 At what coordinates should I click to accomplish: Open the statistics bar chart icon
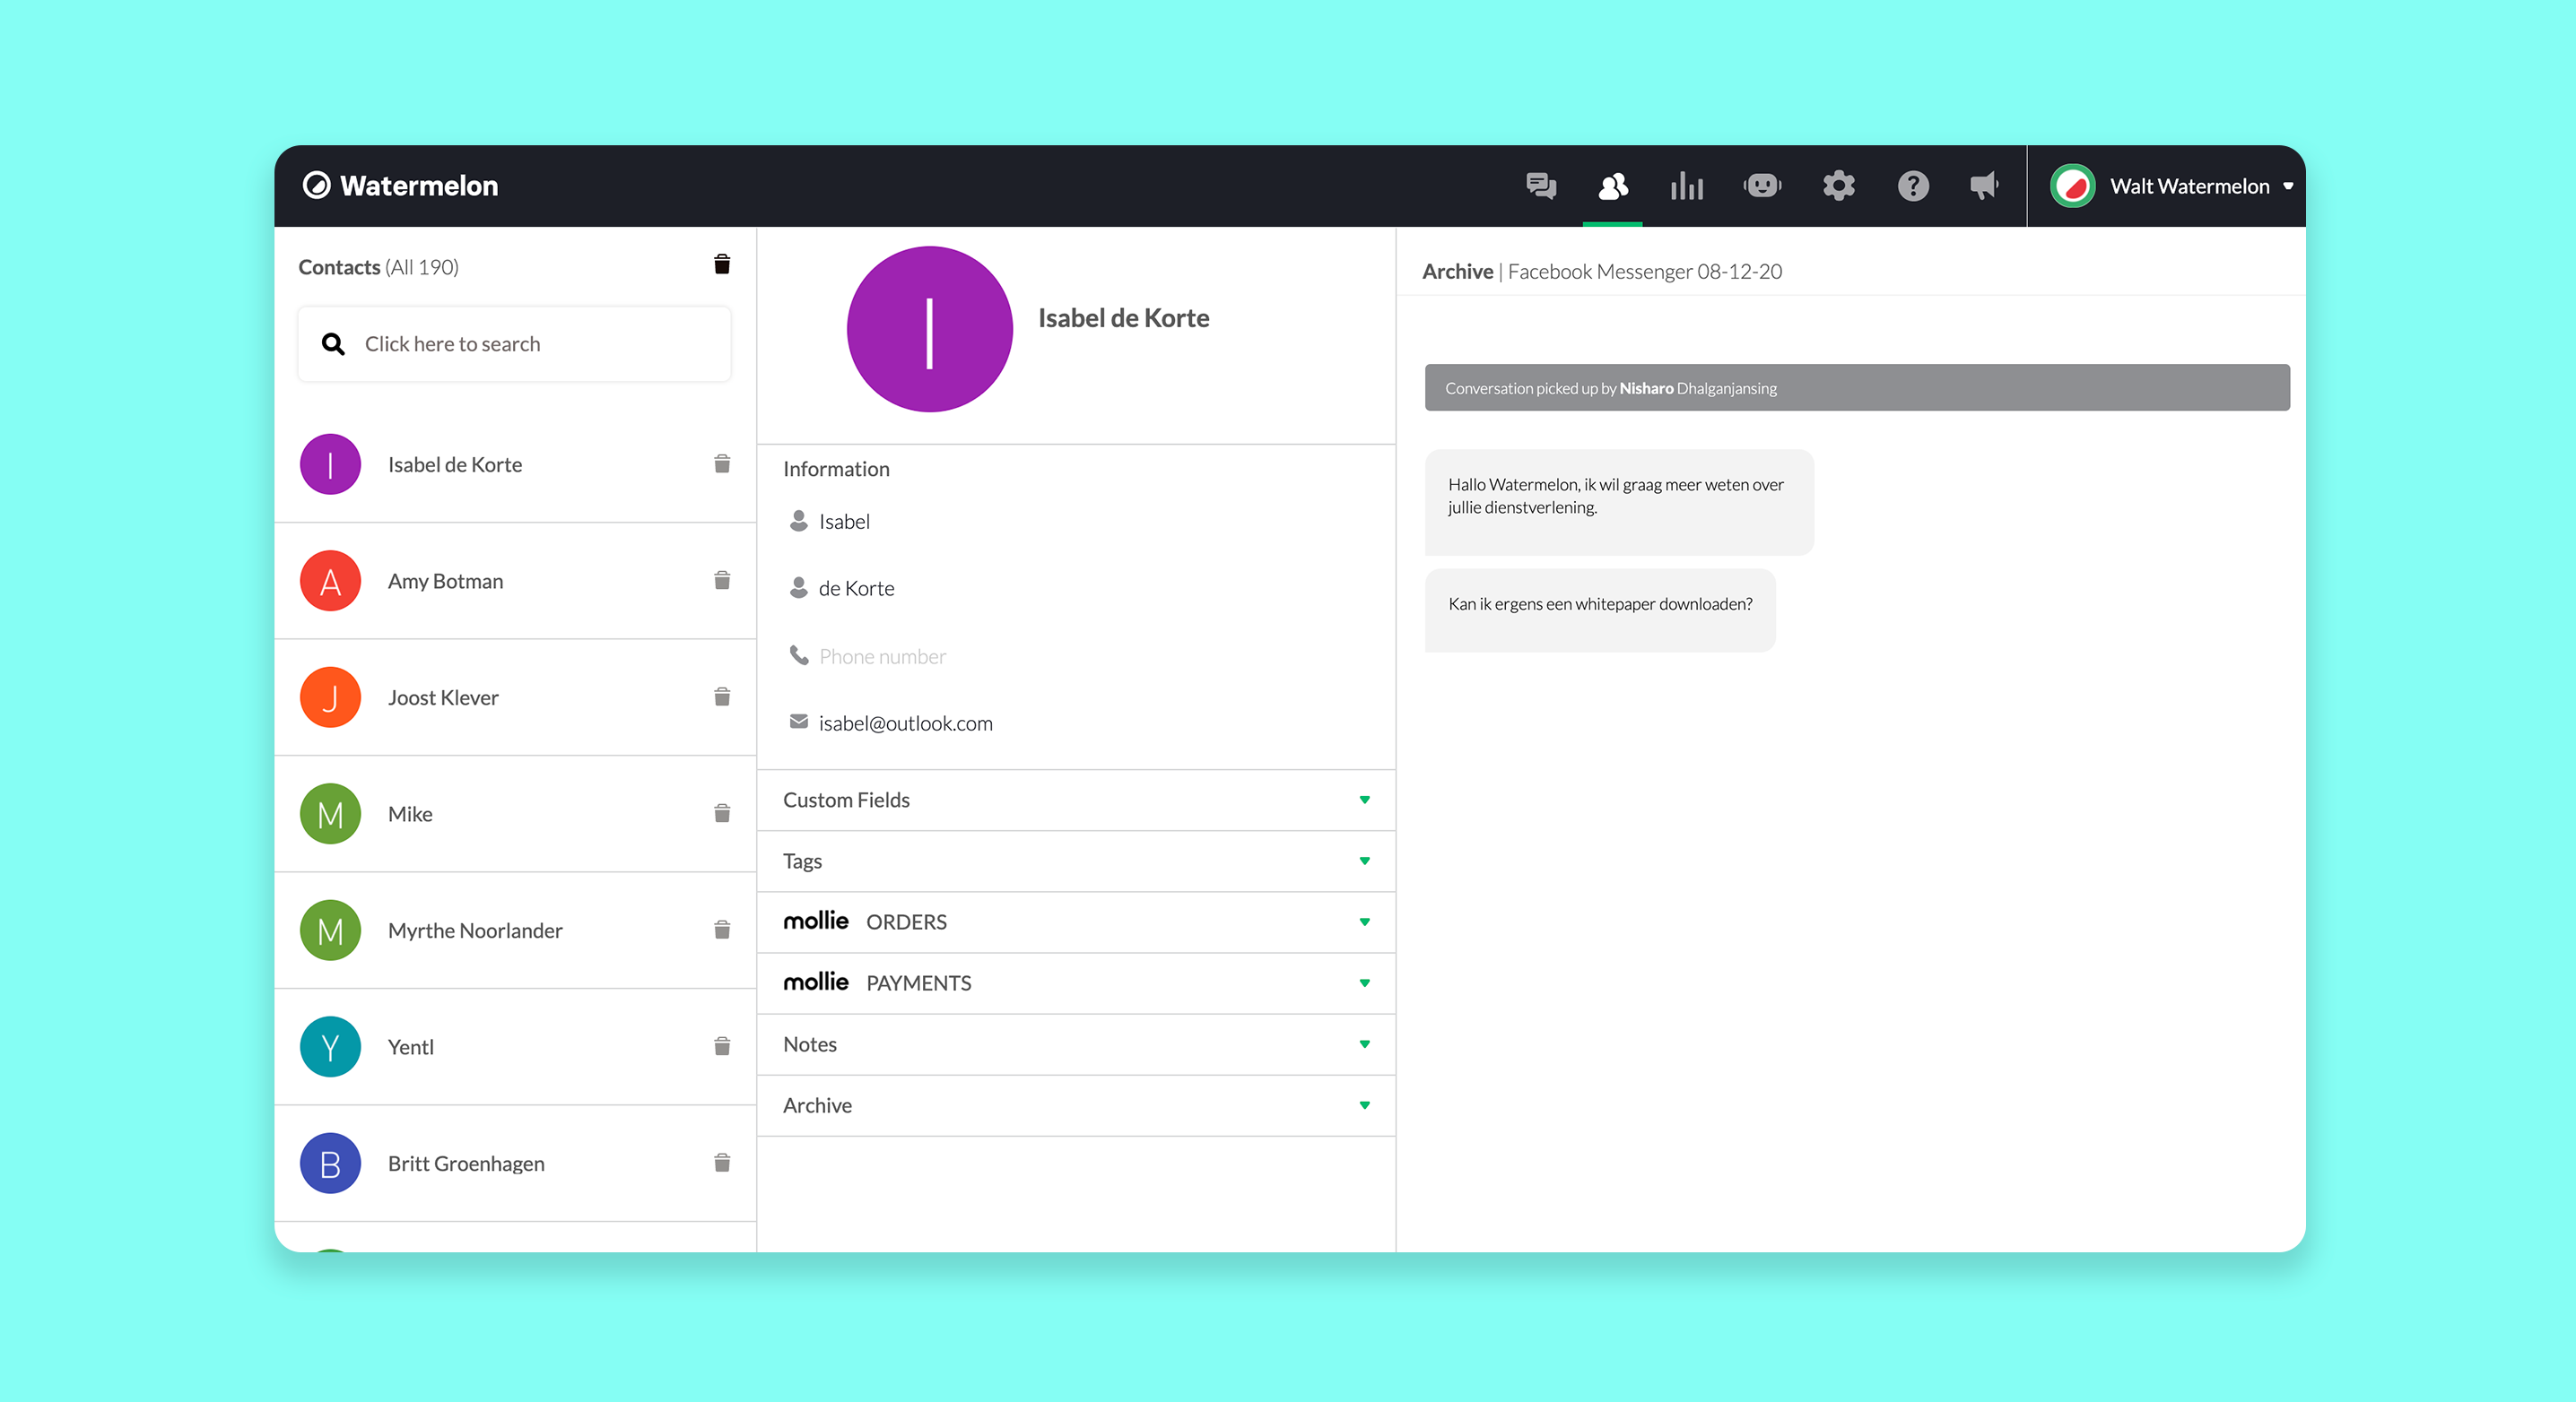point(1686,186)
